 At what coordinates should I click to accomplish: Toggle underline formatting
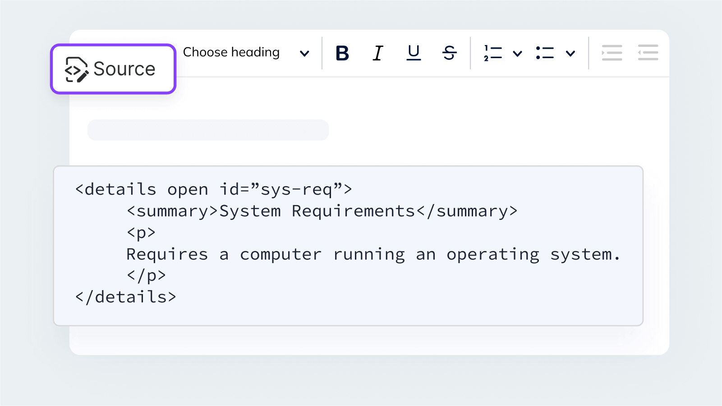414,53
